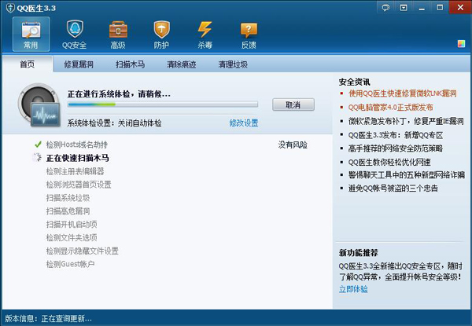Viewport: 472px width, 326px height.
Task: Click the 新功能推荐 heading
Action: (x=358, y=253)
